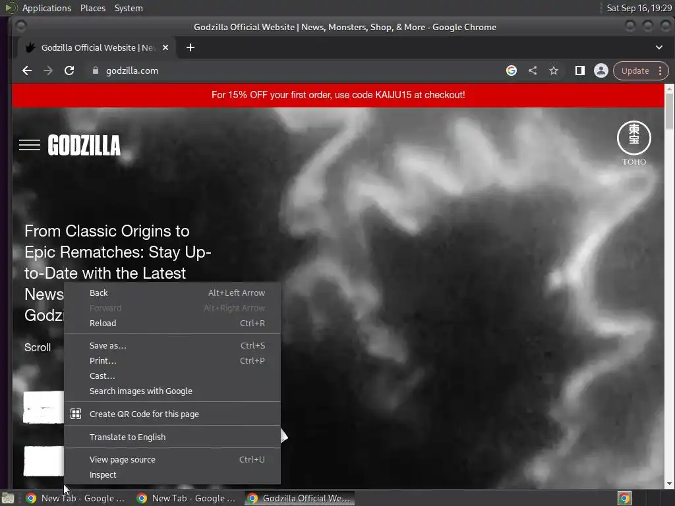This screenshot has height=506, width=675.
Task: Expand the tab search dropdown arrow
Action: pos(659,47)
